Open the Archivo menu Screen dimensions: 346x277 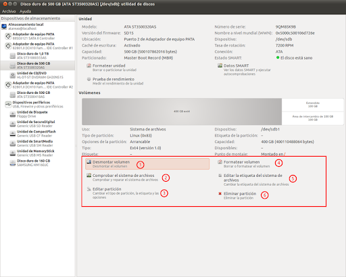point(9,11)
